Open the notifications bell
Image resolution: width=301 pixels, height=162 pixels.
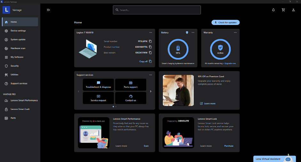point(273,10)
